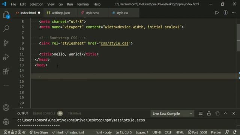Open the File menu
240x135 pixels.
13,4
